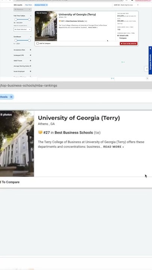Click the AdChoices icon on bottom banner ad
The height and width of the screenshot is (270, 152).
pos(112,78)
